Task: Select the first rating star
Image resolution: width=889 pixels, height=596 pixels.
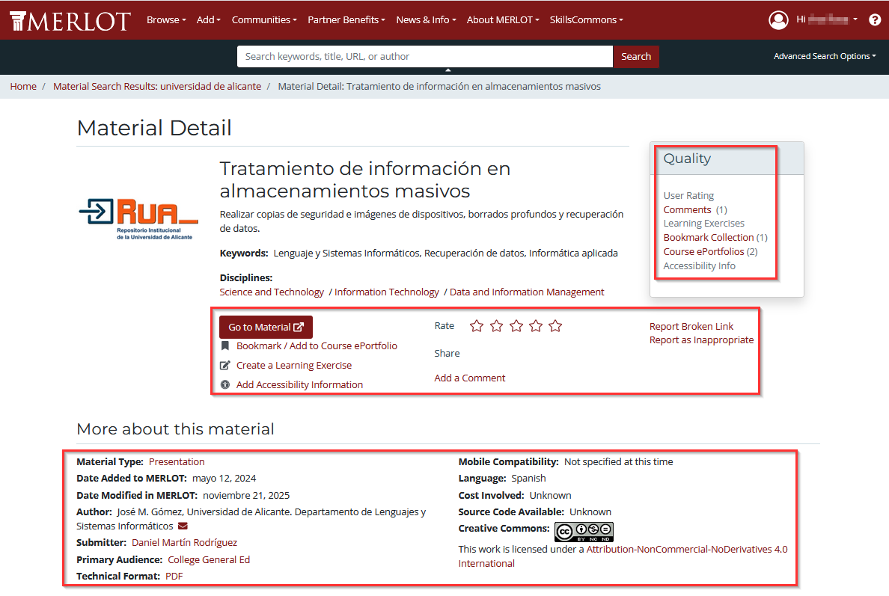Action: coord(477,326)
